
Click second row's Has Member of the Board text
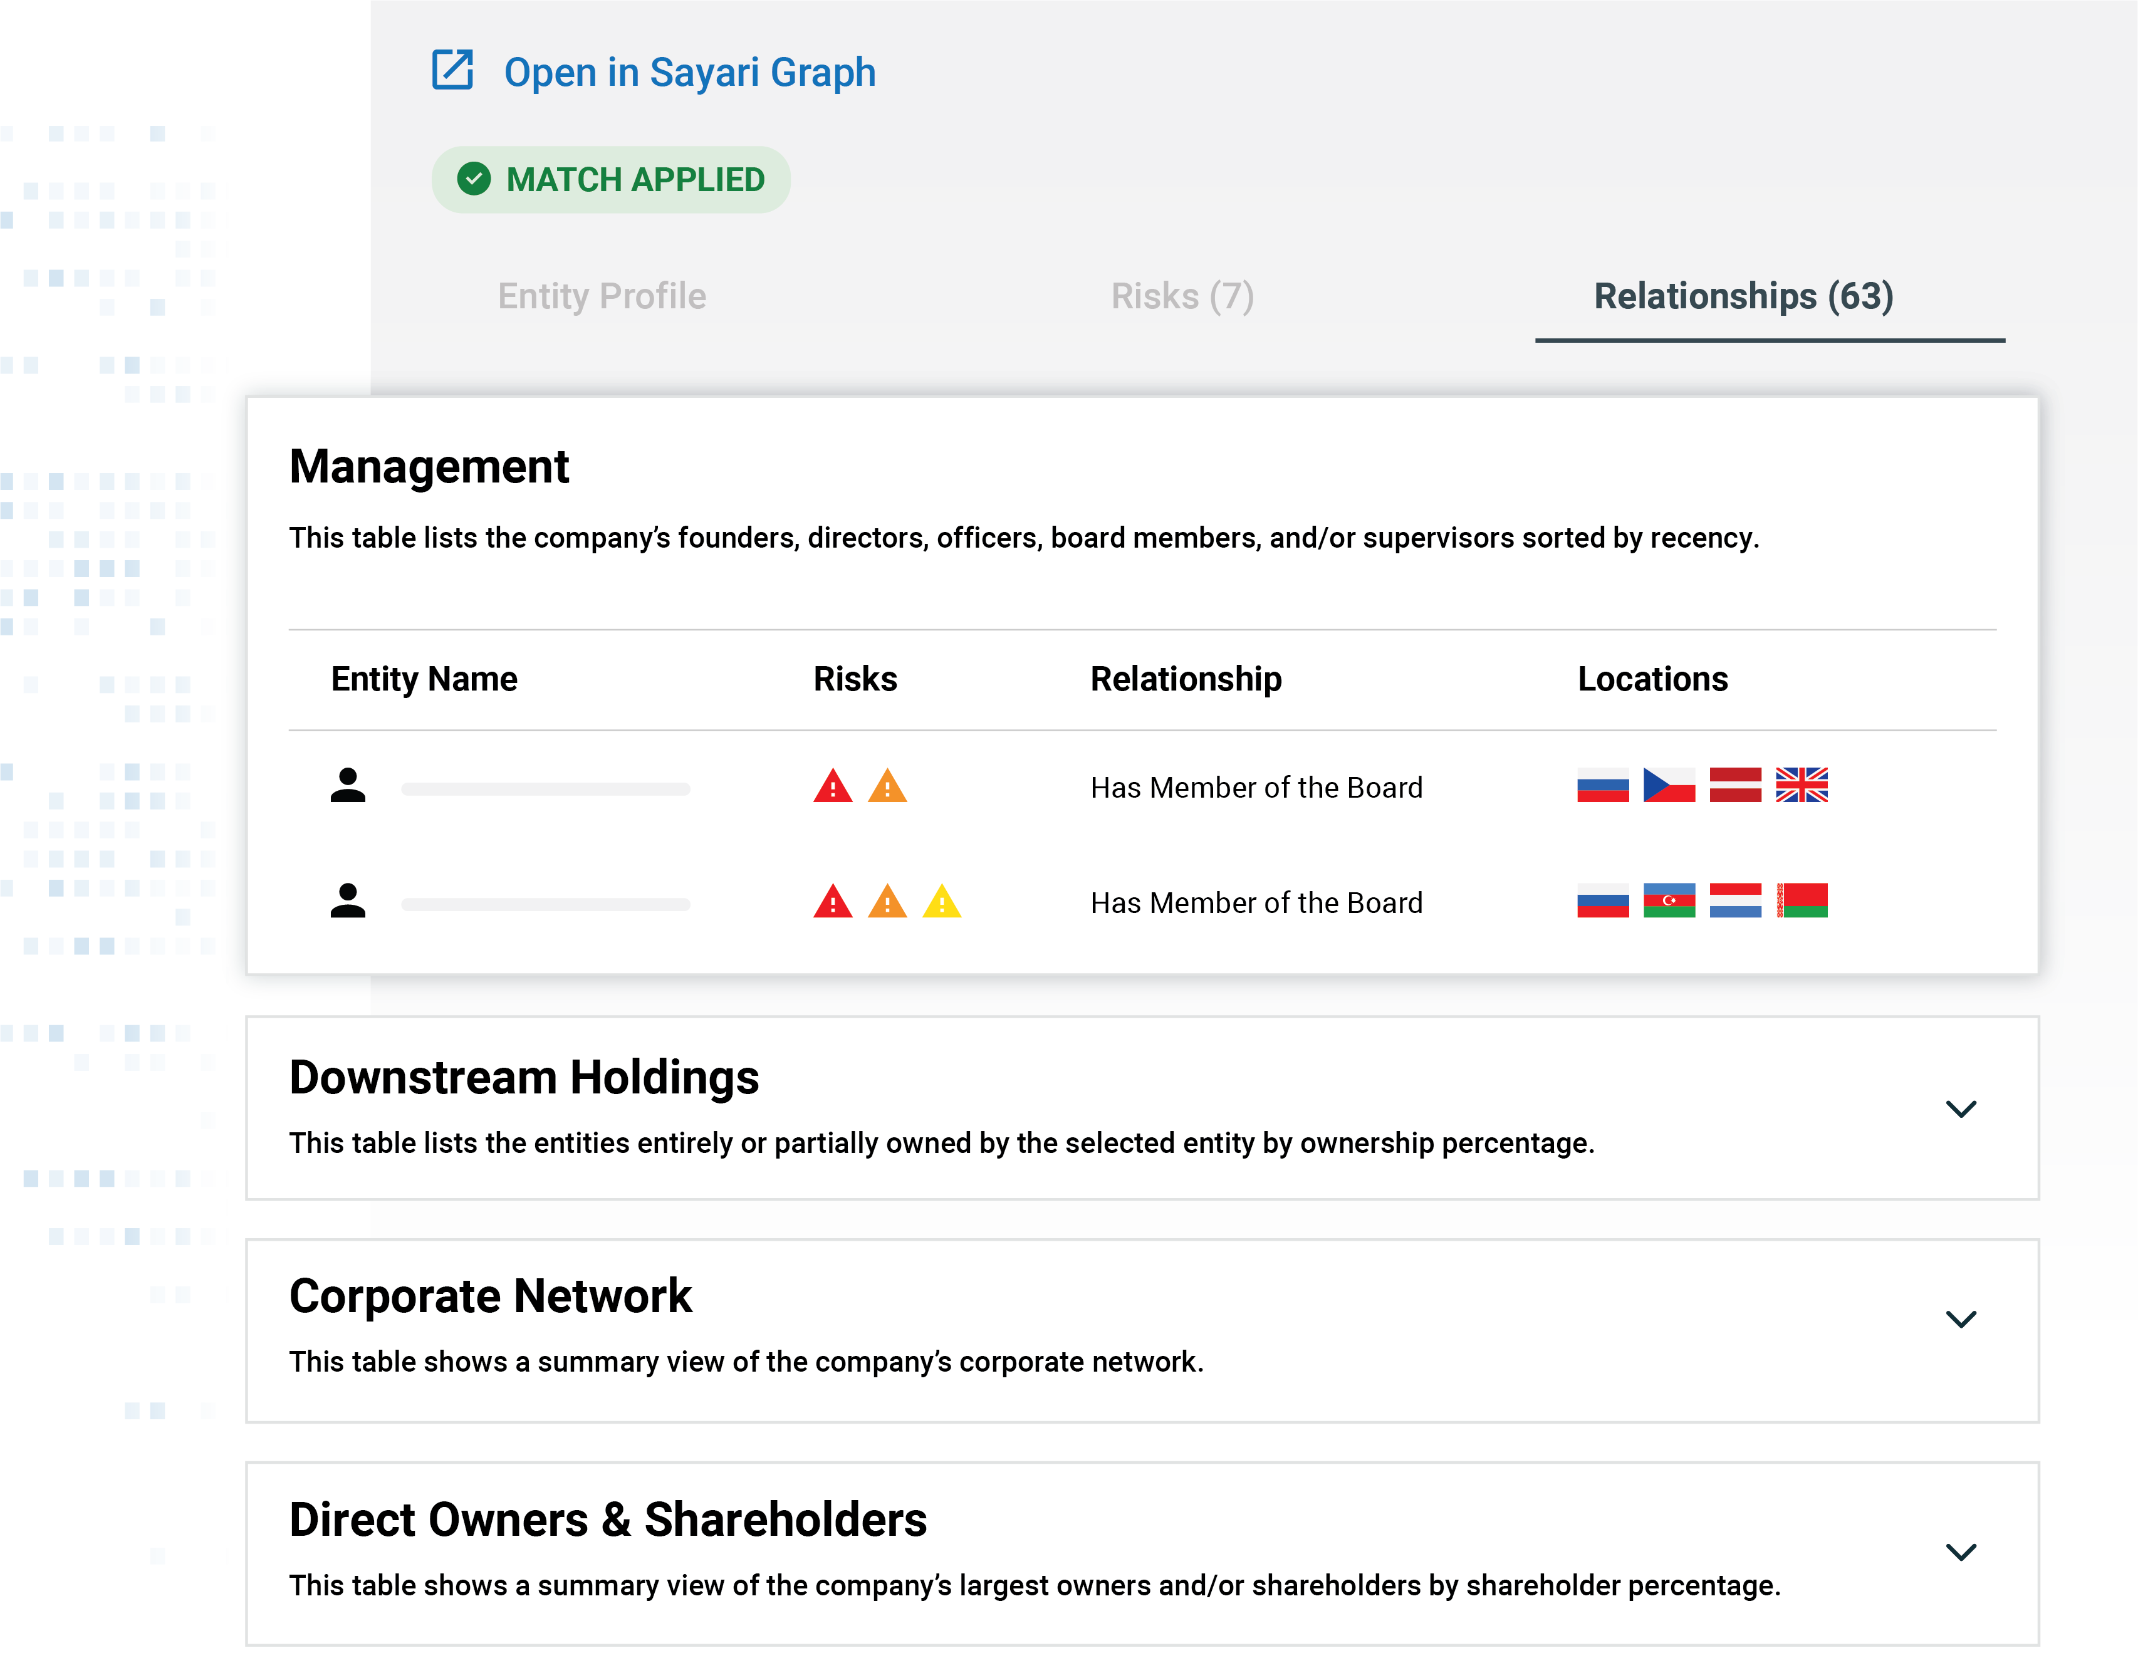pos(1257,904)
